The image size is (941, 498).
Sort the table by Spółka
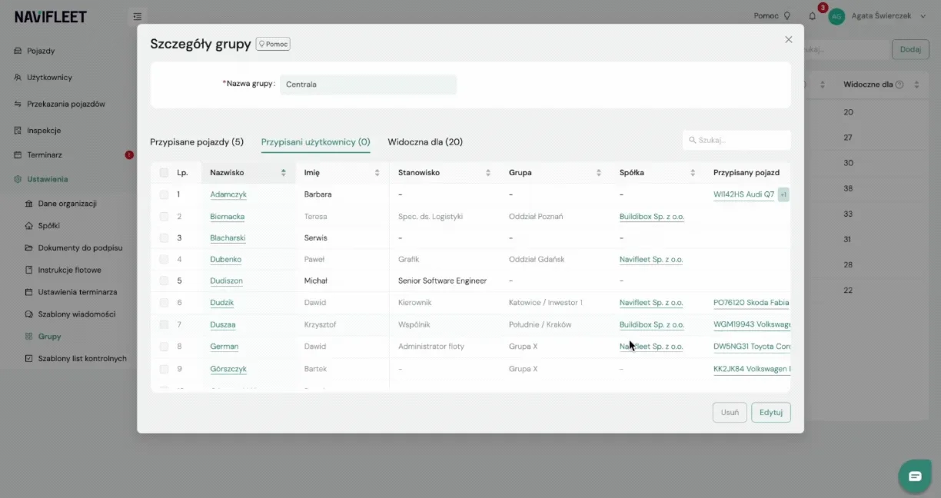693,173
